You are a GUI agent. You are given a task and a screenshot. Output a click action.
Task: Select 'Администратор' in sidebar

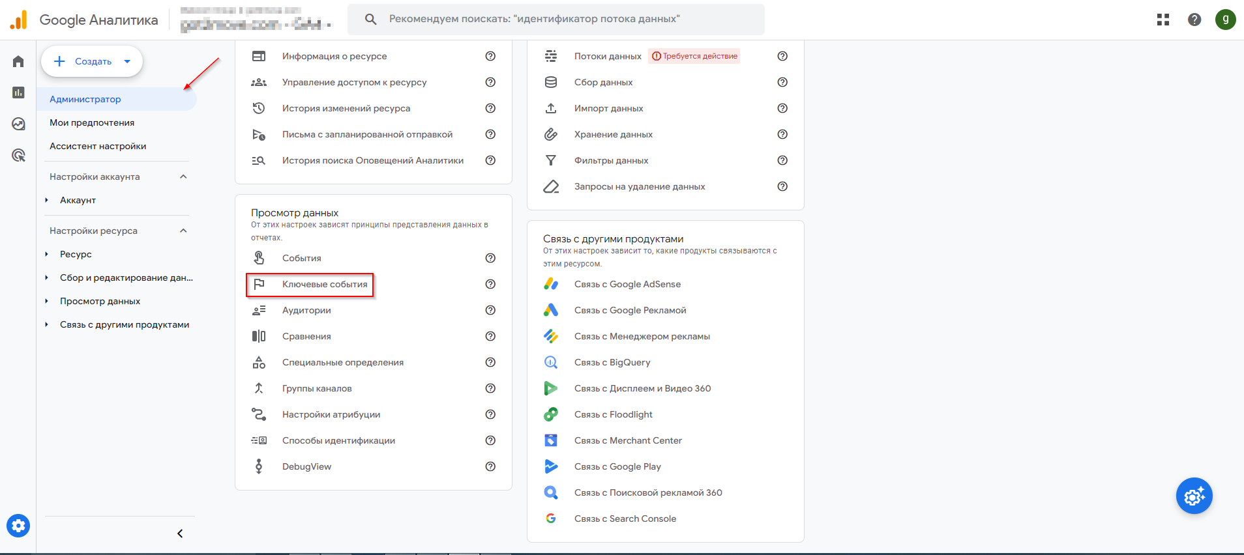pyautogui.click(x=117, y=99)
